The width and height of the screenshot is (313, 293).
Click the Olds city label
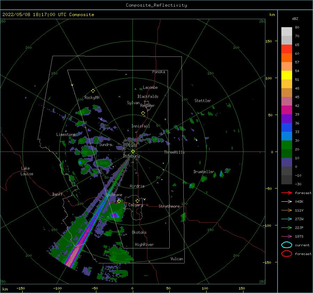133,145
